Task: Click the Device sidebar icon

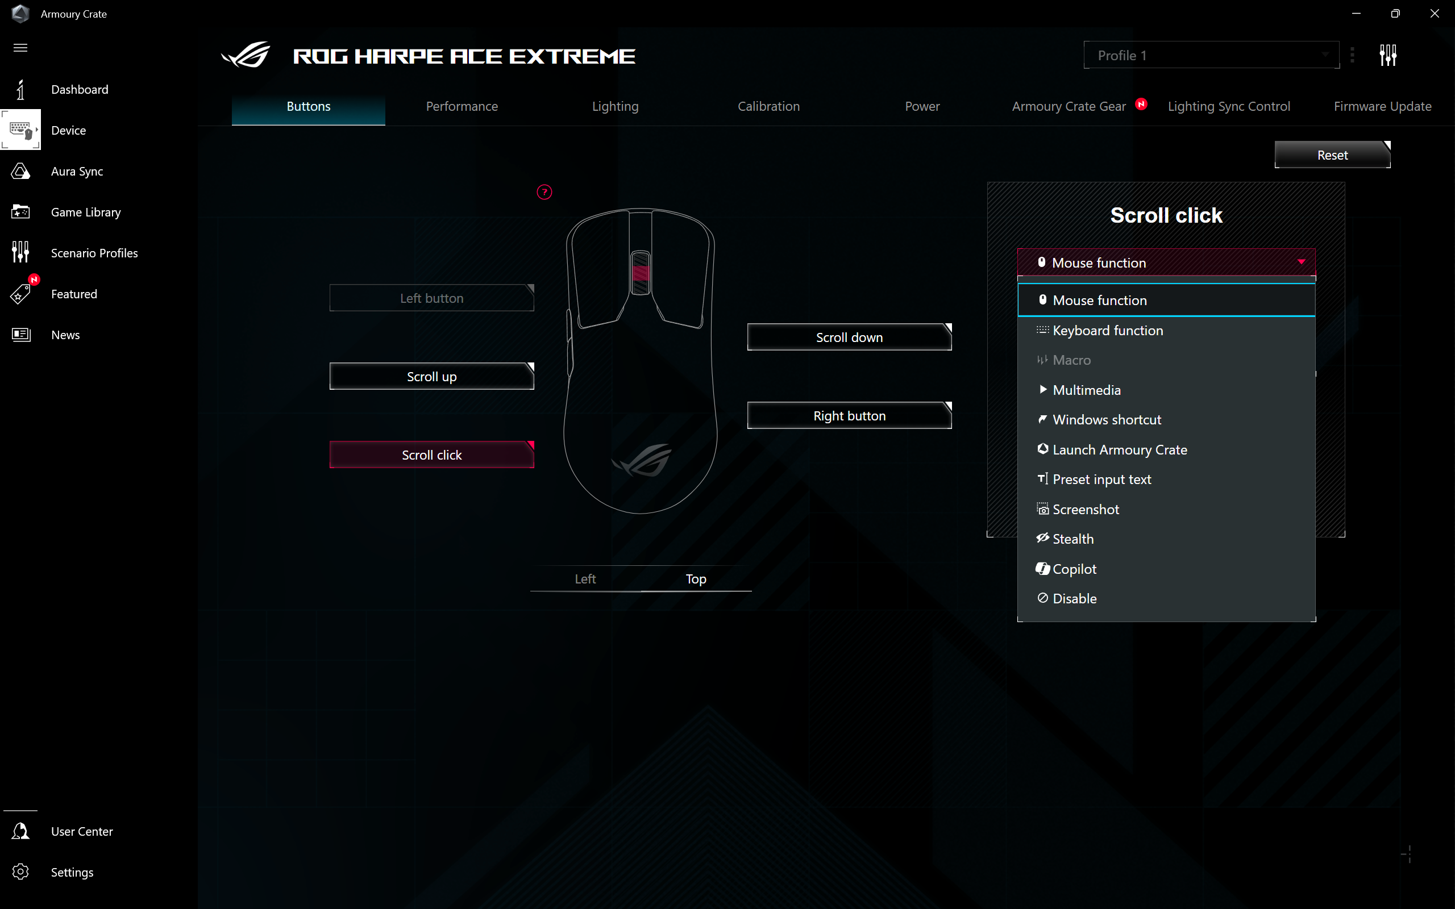Action: (20, 130)
